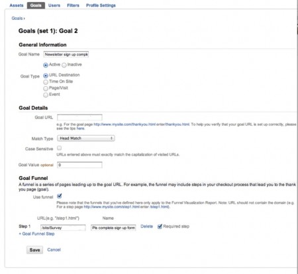Choose Event goal type

(x=46, y=95)
